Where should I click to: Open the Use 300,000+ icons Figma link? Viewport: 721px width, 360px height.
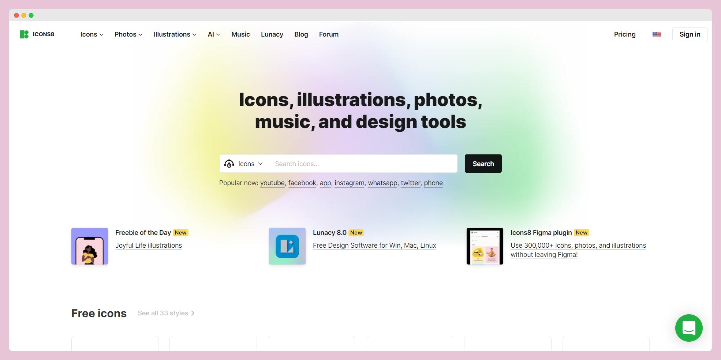click(x=578, y=250)
